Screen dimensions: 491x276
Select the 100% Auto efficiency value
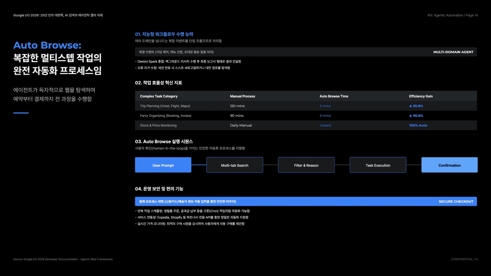click(418, 125)
